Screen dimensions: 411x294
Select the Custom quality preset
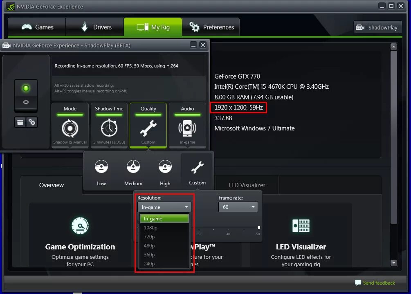point(197,172)
